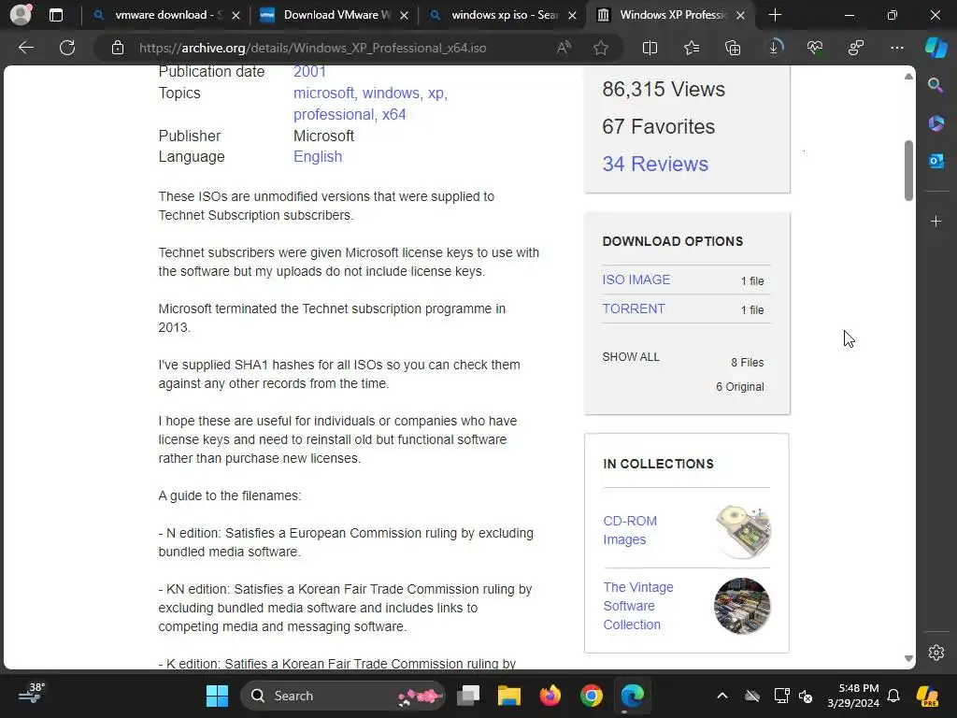Close the windows xp iso tab
This screenshot has height=718, width=957.
pos(573,15)
